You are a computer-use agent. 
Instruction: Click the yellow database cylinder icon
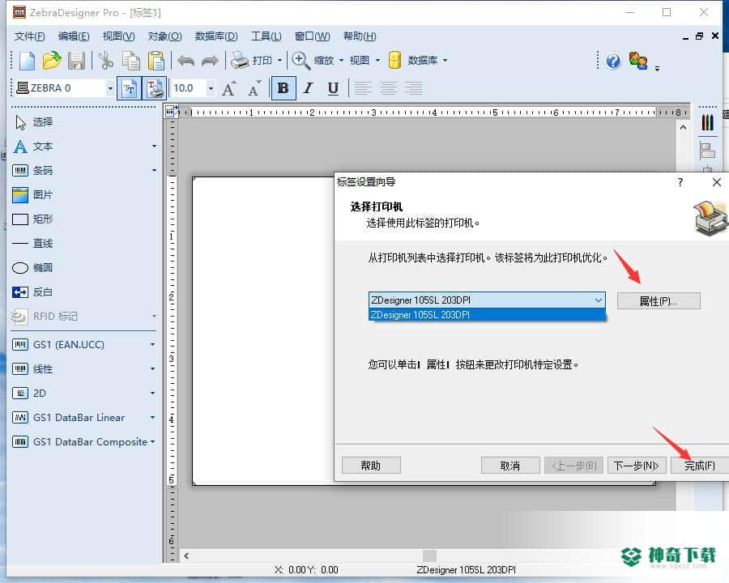tap(394, 61)
